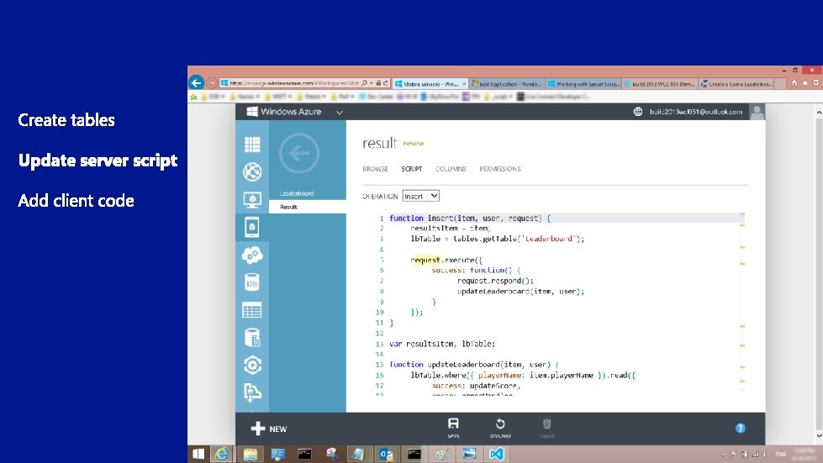This screenshot has height=463, width=823.
Task: Click the globe language icon in Azure header
Action: point(638,112)
